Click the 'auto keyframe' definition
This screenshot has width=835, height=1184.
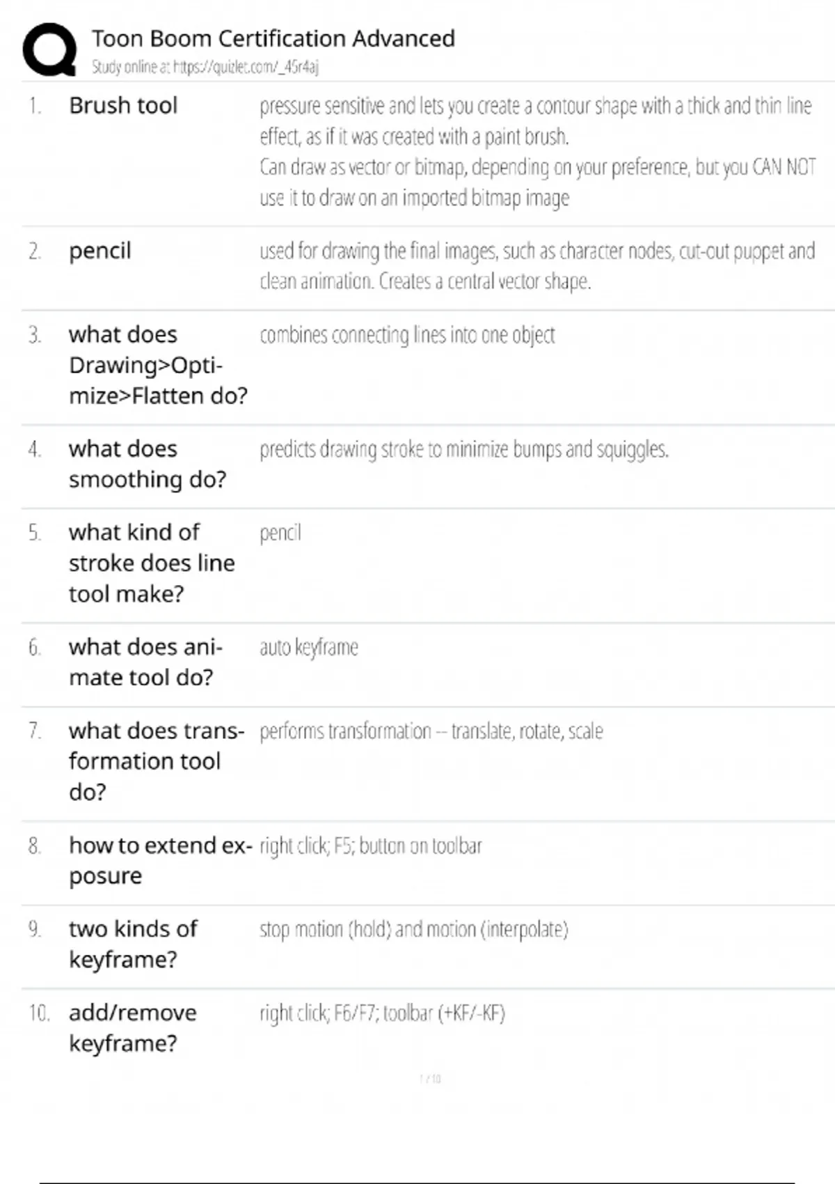(x=309, y=648)
